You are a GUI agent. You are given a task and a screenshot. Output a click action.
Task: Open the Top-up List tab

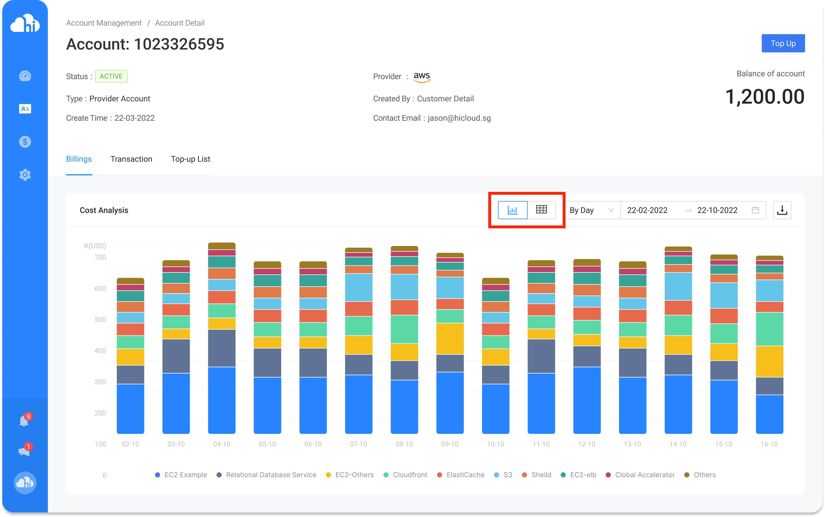click(191, 159)
